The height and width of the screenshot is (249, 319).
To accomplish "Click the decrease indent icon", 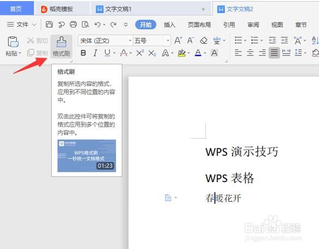I will coord(272,40).
